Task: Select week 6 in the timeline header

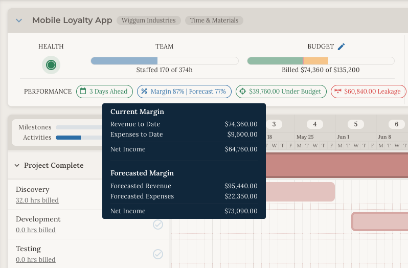Action: (x=397, y=124)
